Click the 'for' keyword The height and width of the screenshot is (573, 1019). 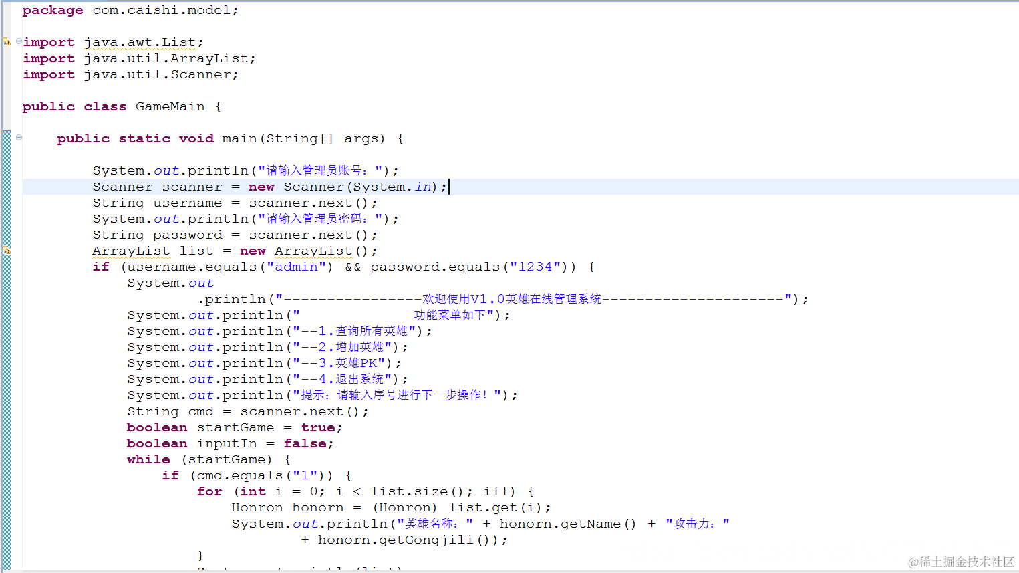pyautogui.click(x=209, y=492)
